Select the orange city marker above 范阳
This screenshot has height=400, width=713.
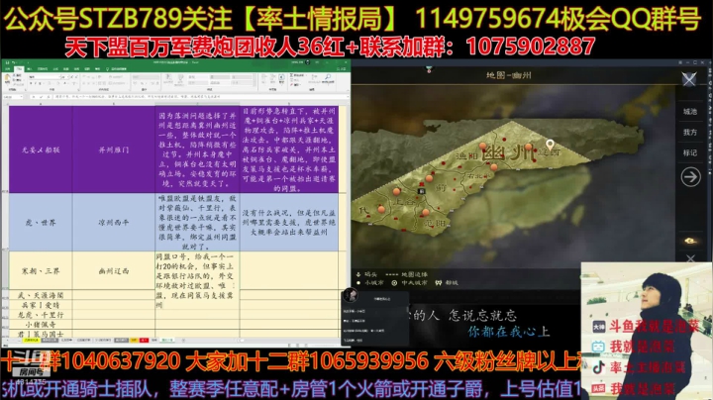point(425,212)
